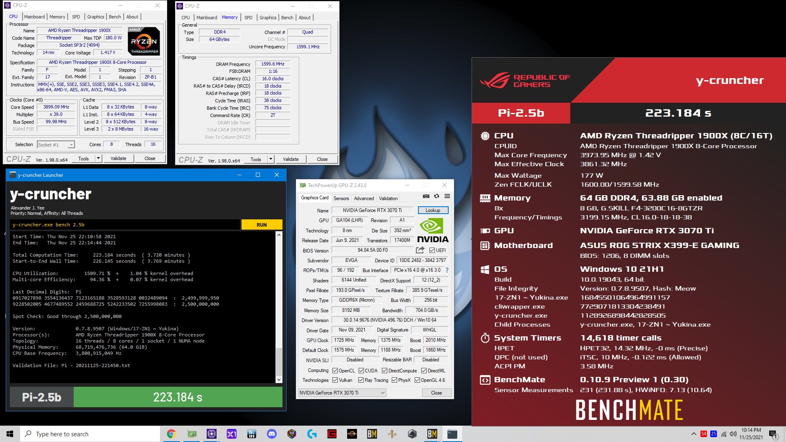This screenshot has width=786, height=442.
Task: Open Ryzen Master from the taskbar
Action: click(352, 434)
